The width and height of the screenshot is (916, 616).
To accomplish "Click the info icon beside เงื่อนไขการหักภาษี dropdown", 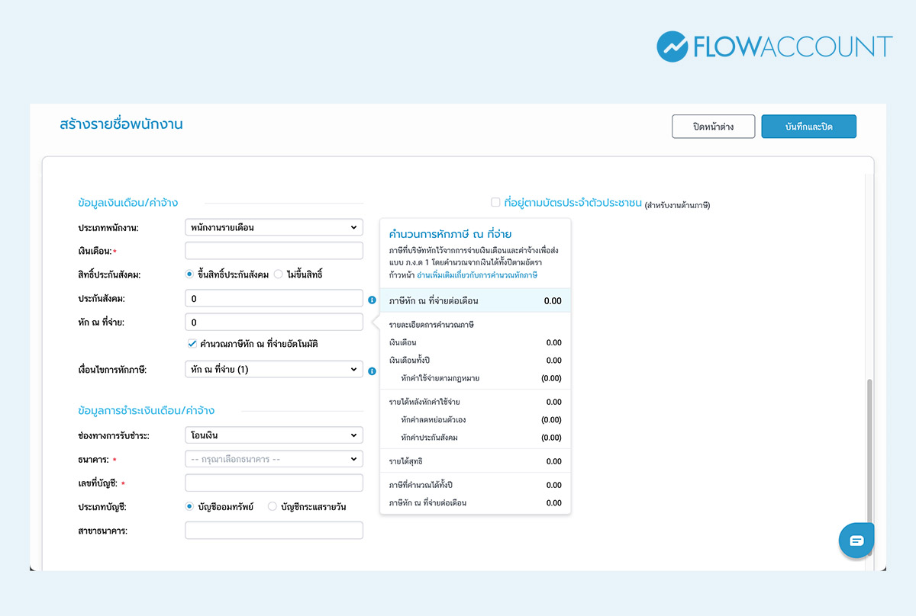I will (x=372, y=371).
